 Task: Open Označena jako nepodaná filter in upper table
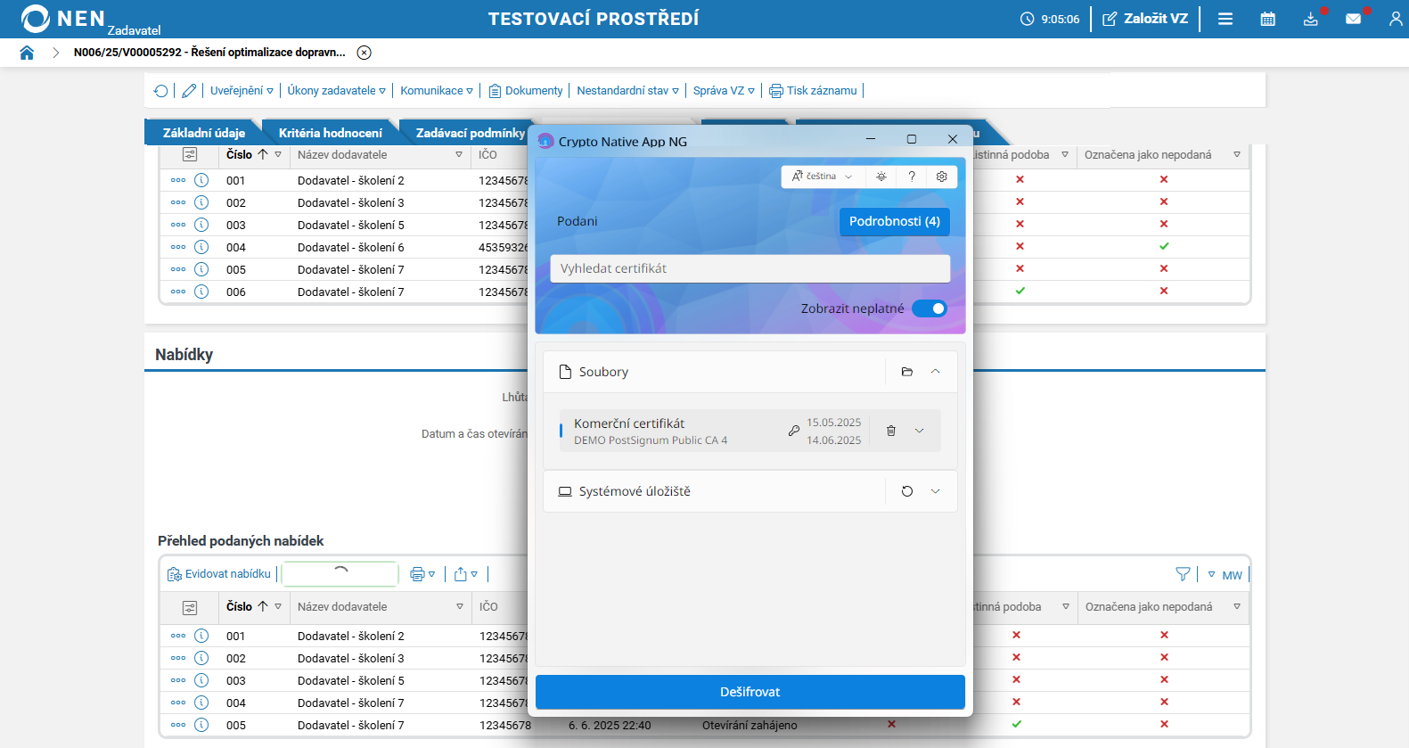(x=1237, y=155)
